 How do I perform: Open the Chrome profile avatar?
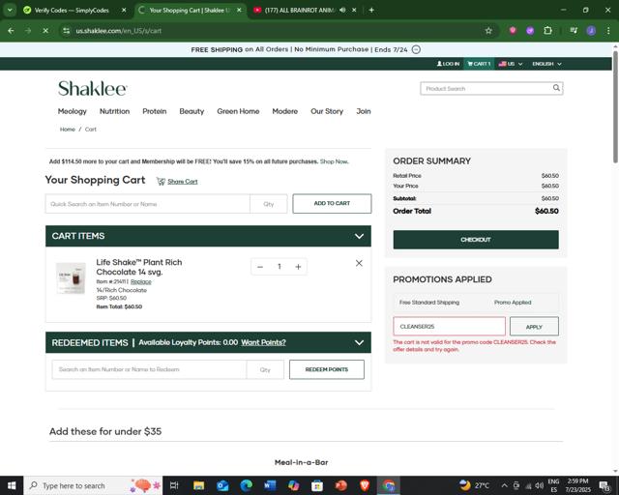(591, 31)
